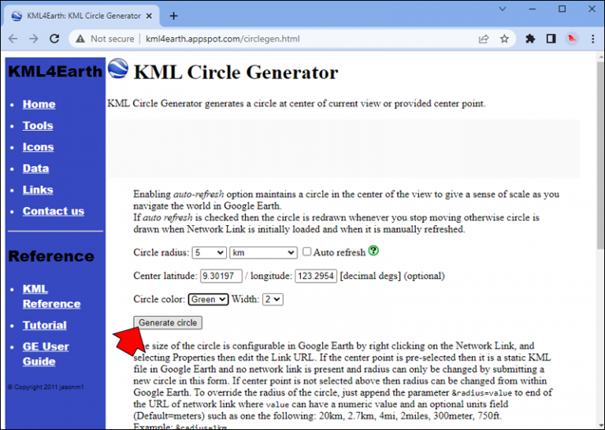Open the Tools sidebar menu link
Image resolution: width=605 pixels, height=430 pixels.
[x=38, y=126]
